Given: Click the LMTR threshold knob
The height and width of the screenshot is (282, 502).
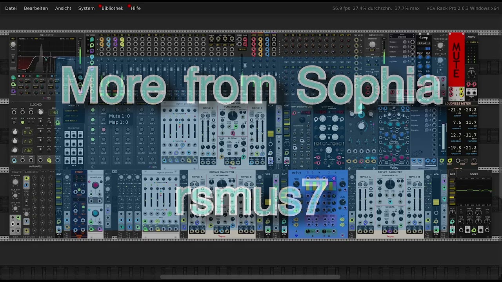Looking at the screenshot, I should coord(440,45).
